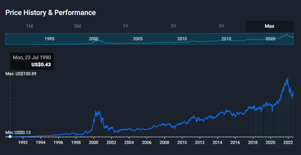Click the white data point marker on chart
Image resolution: width=301 pixels, height=155 pixels.
[10, 136]
